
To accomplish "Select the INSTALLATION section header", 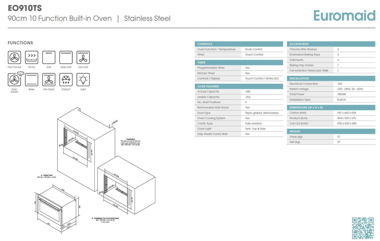I will click(331, 78).
